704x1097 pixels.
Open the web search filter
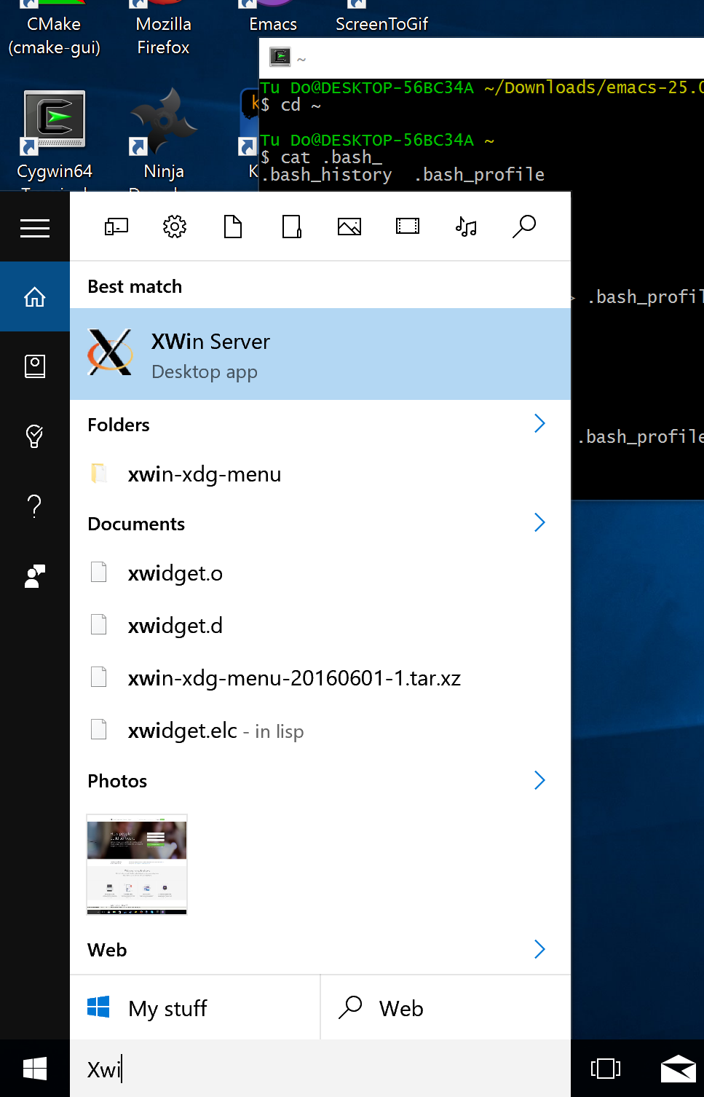pyautogui.click(x=523, y=227)
